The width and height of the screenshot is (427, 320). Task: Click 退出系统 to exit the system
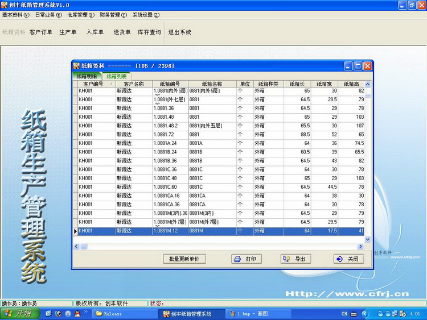click(179, 32)
